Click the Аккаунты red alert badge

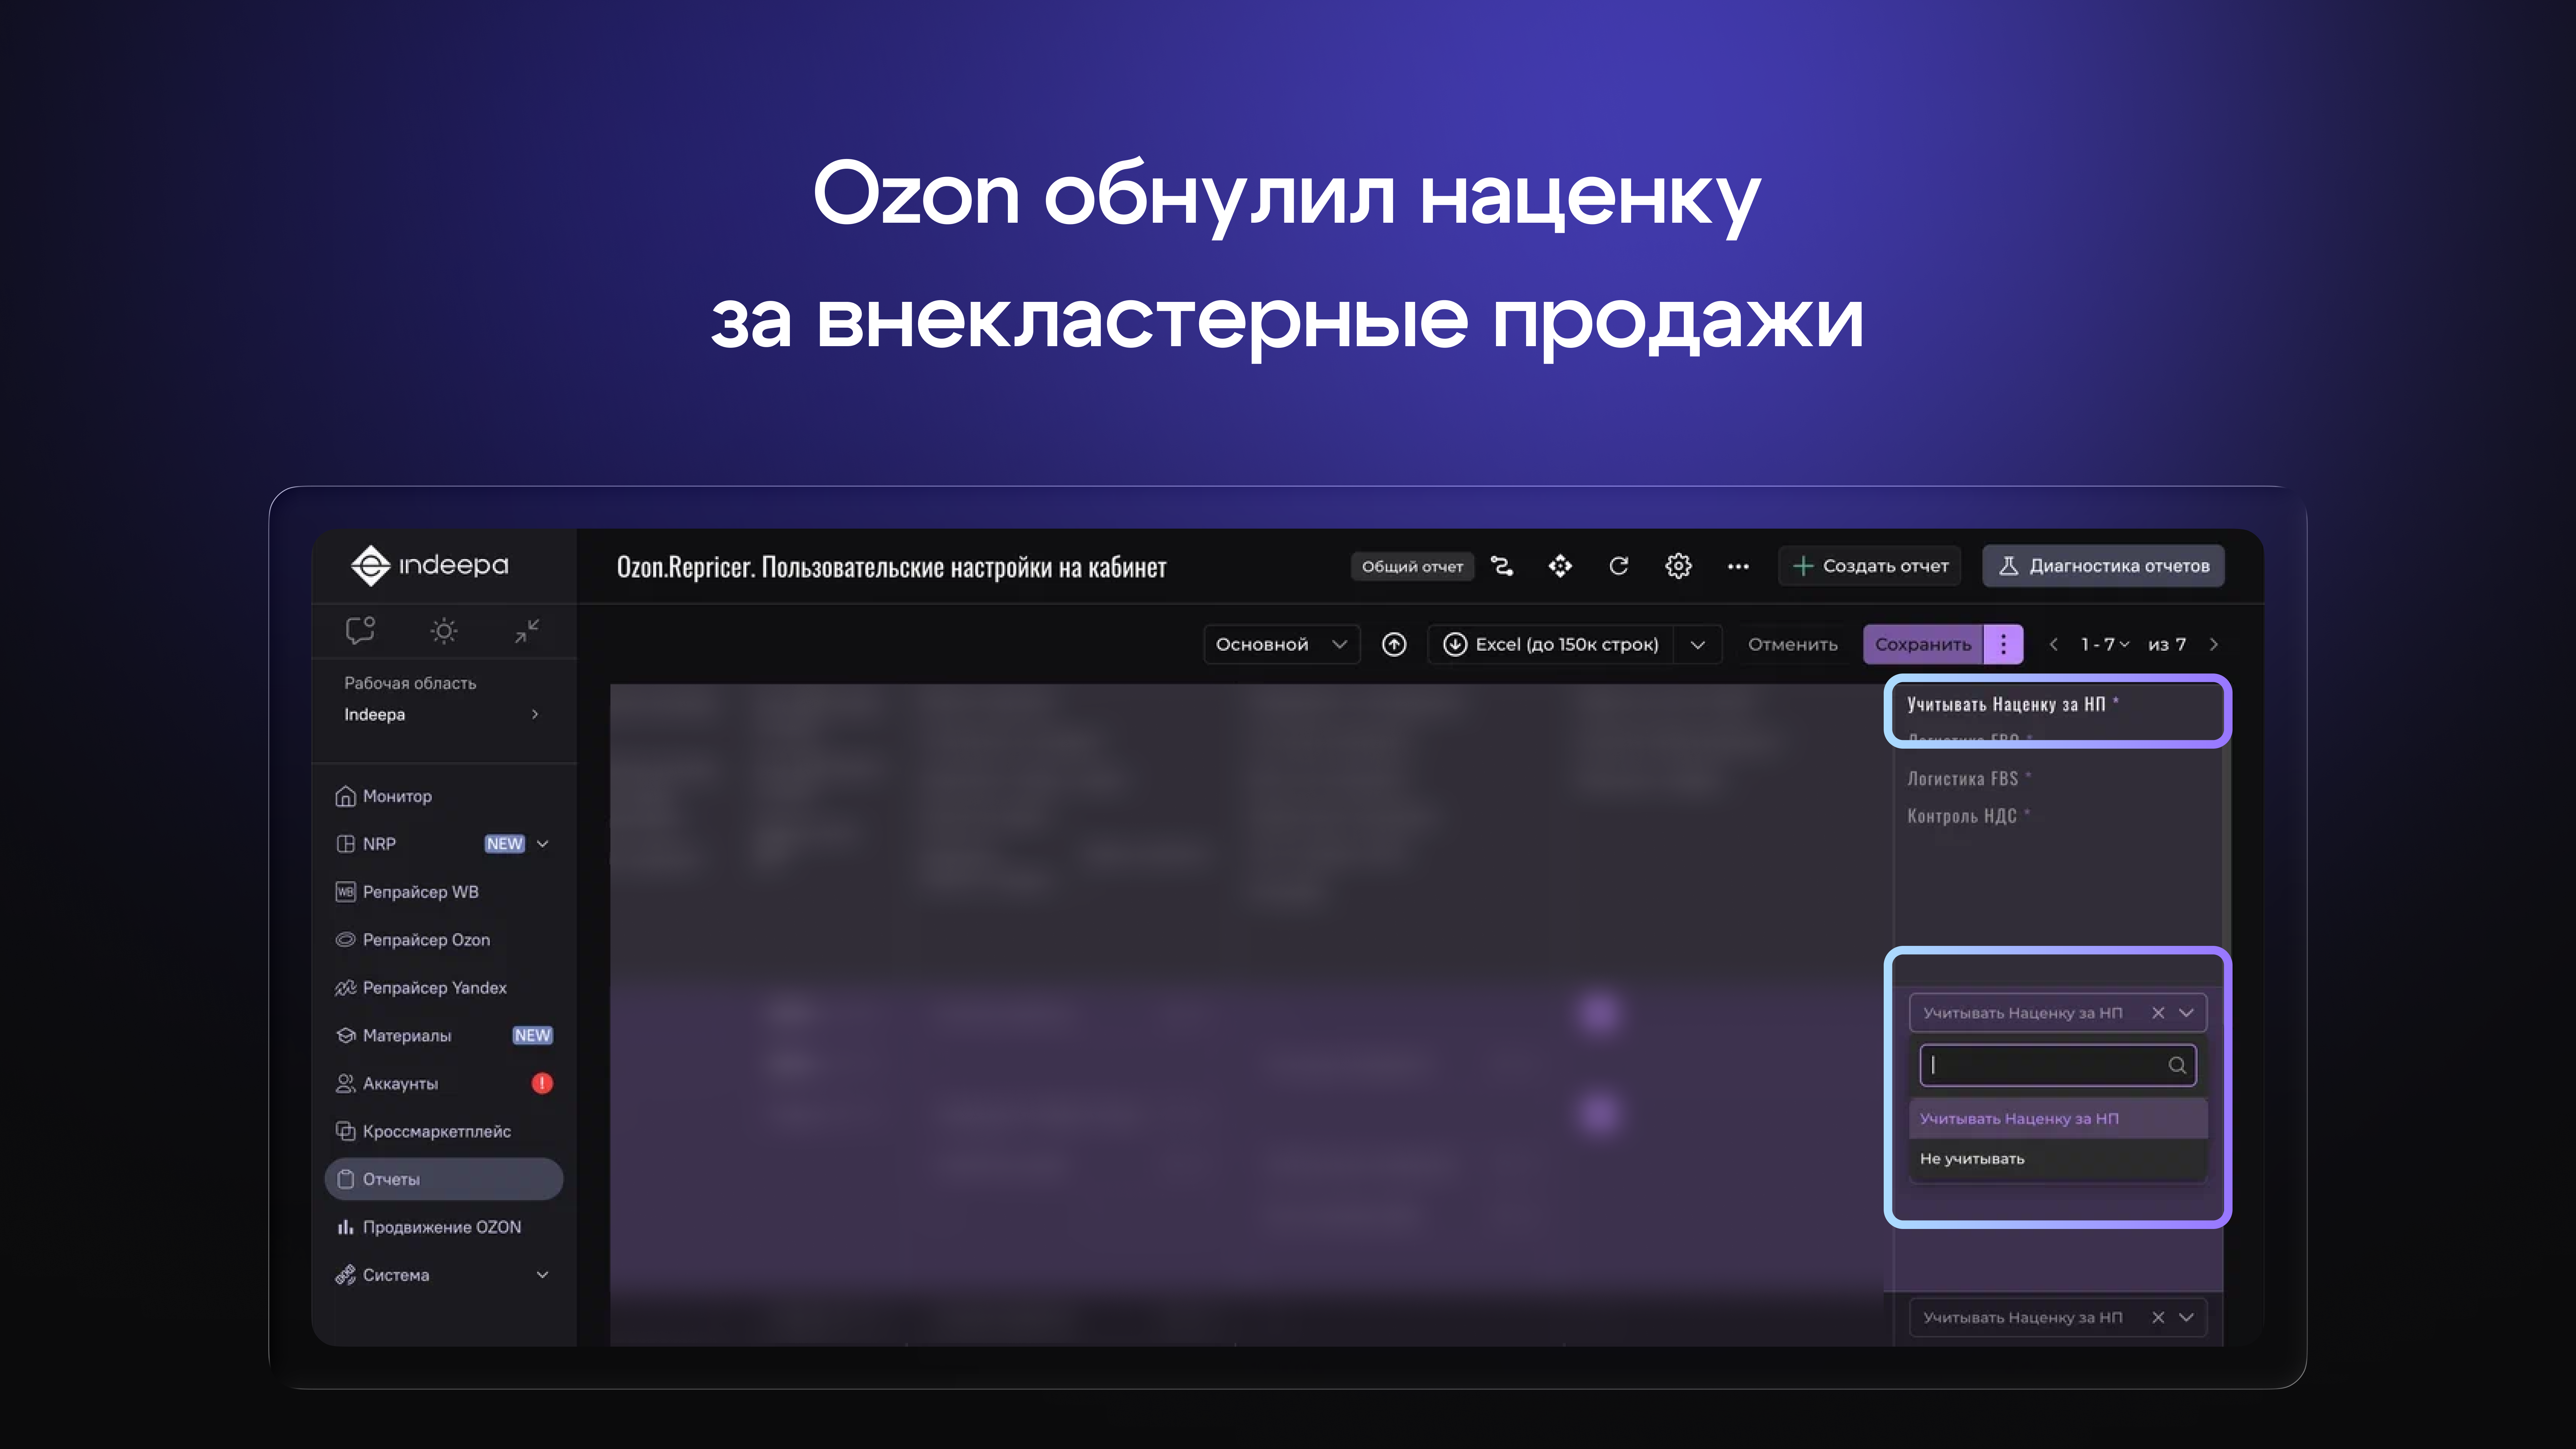pos(542,1083)
